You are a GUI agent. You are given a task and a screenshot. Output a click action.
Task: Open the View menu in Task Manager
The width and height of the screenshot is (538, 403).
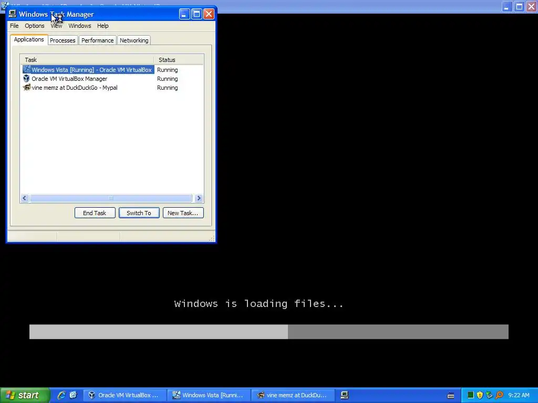pos(56,26)
